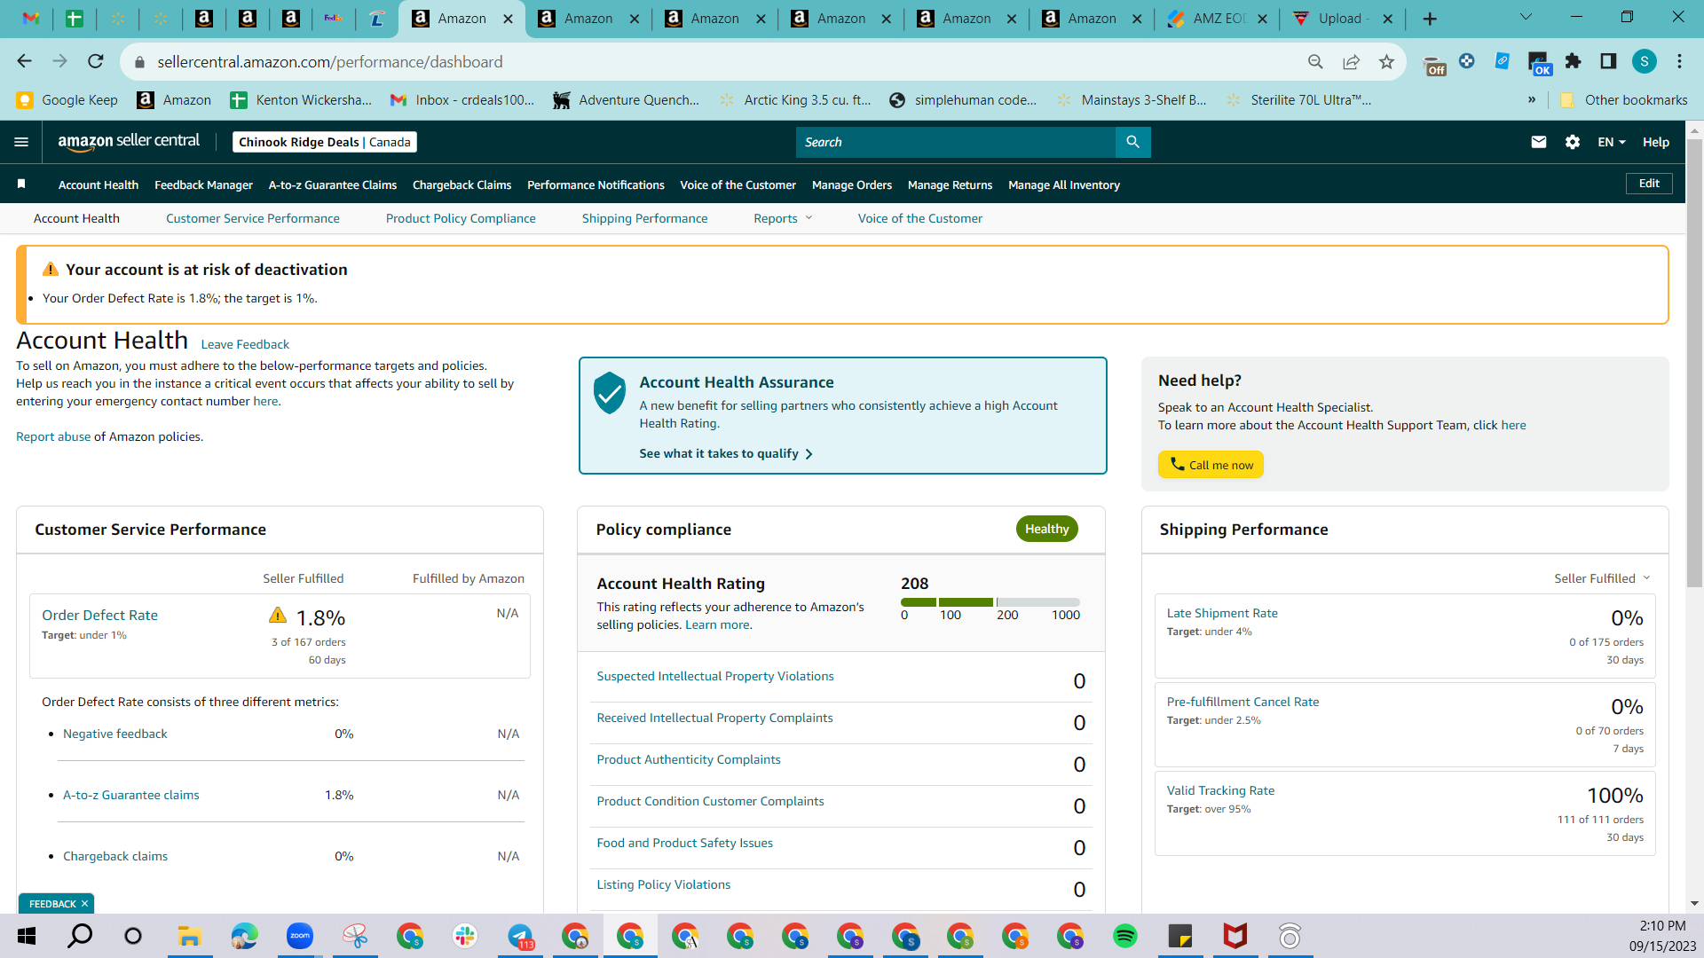The width and height of the screenshot is (1704, 958).
Task: Click the Report abuse link
Action: (53, 436)
